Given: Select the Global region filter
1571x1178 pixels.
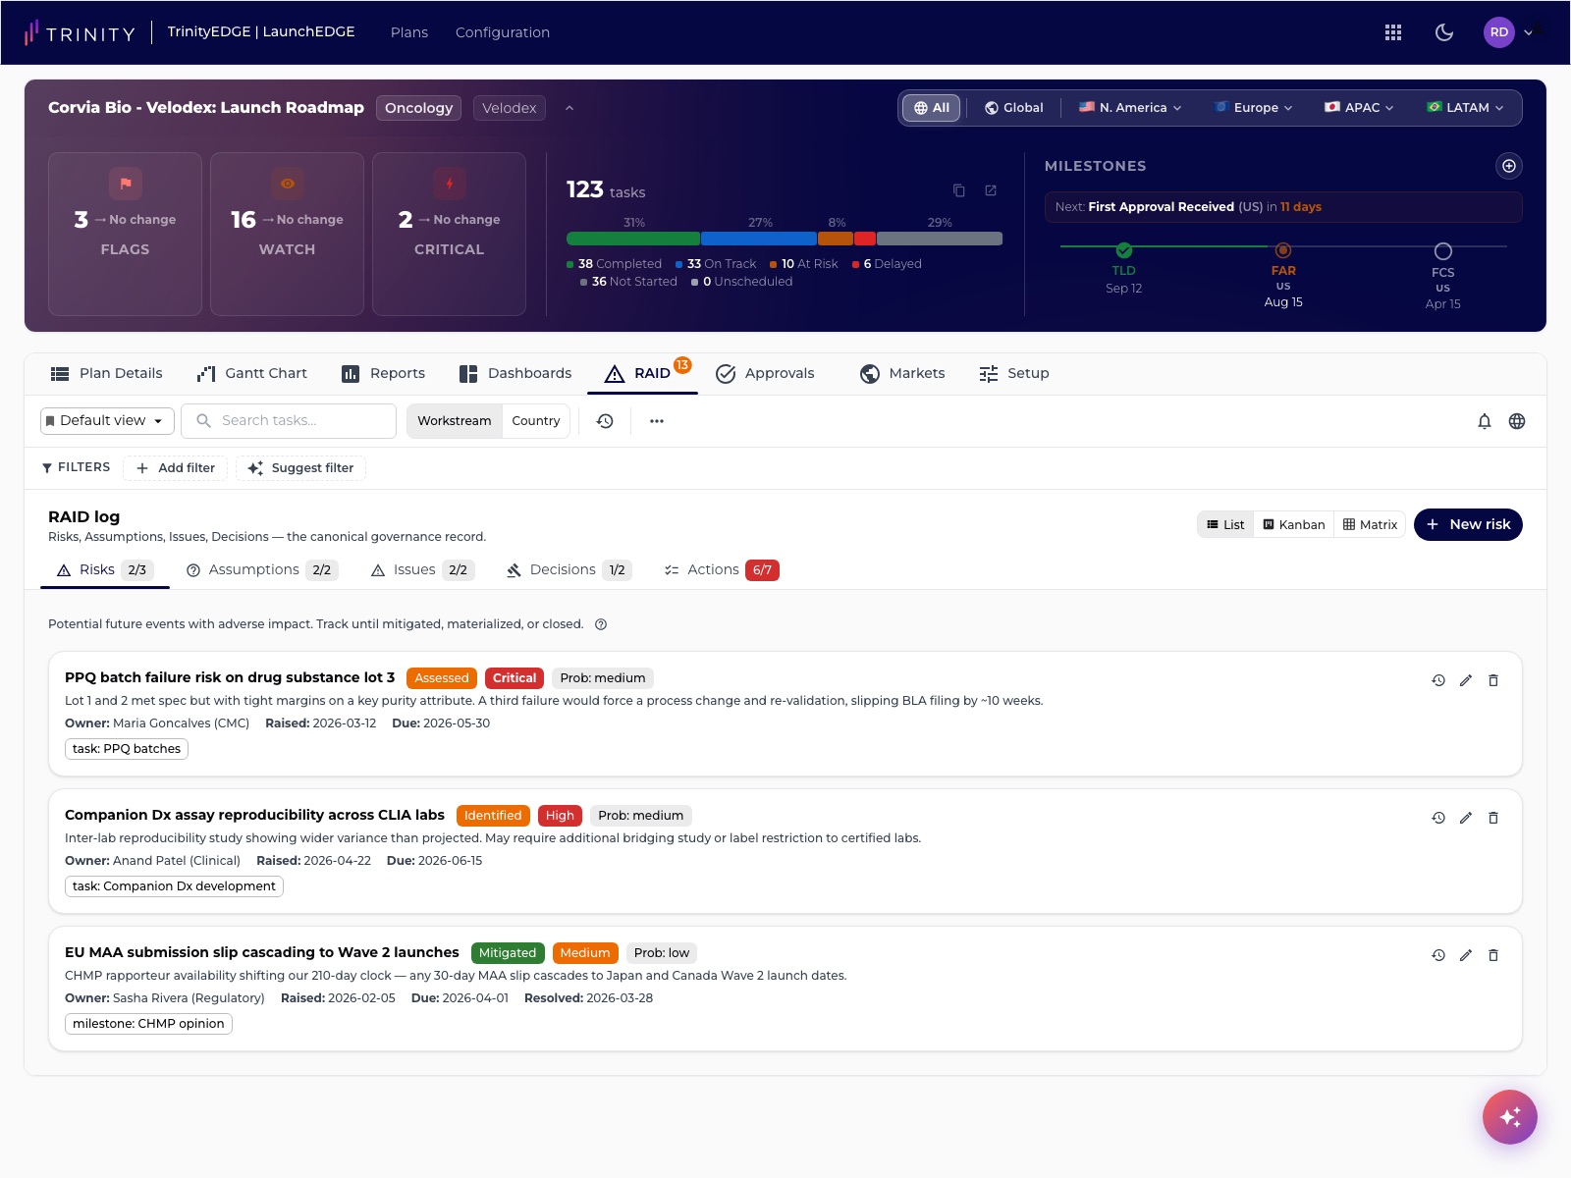Looking at the screenshot, I should point(1013,108).
